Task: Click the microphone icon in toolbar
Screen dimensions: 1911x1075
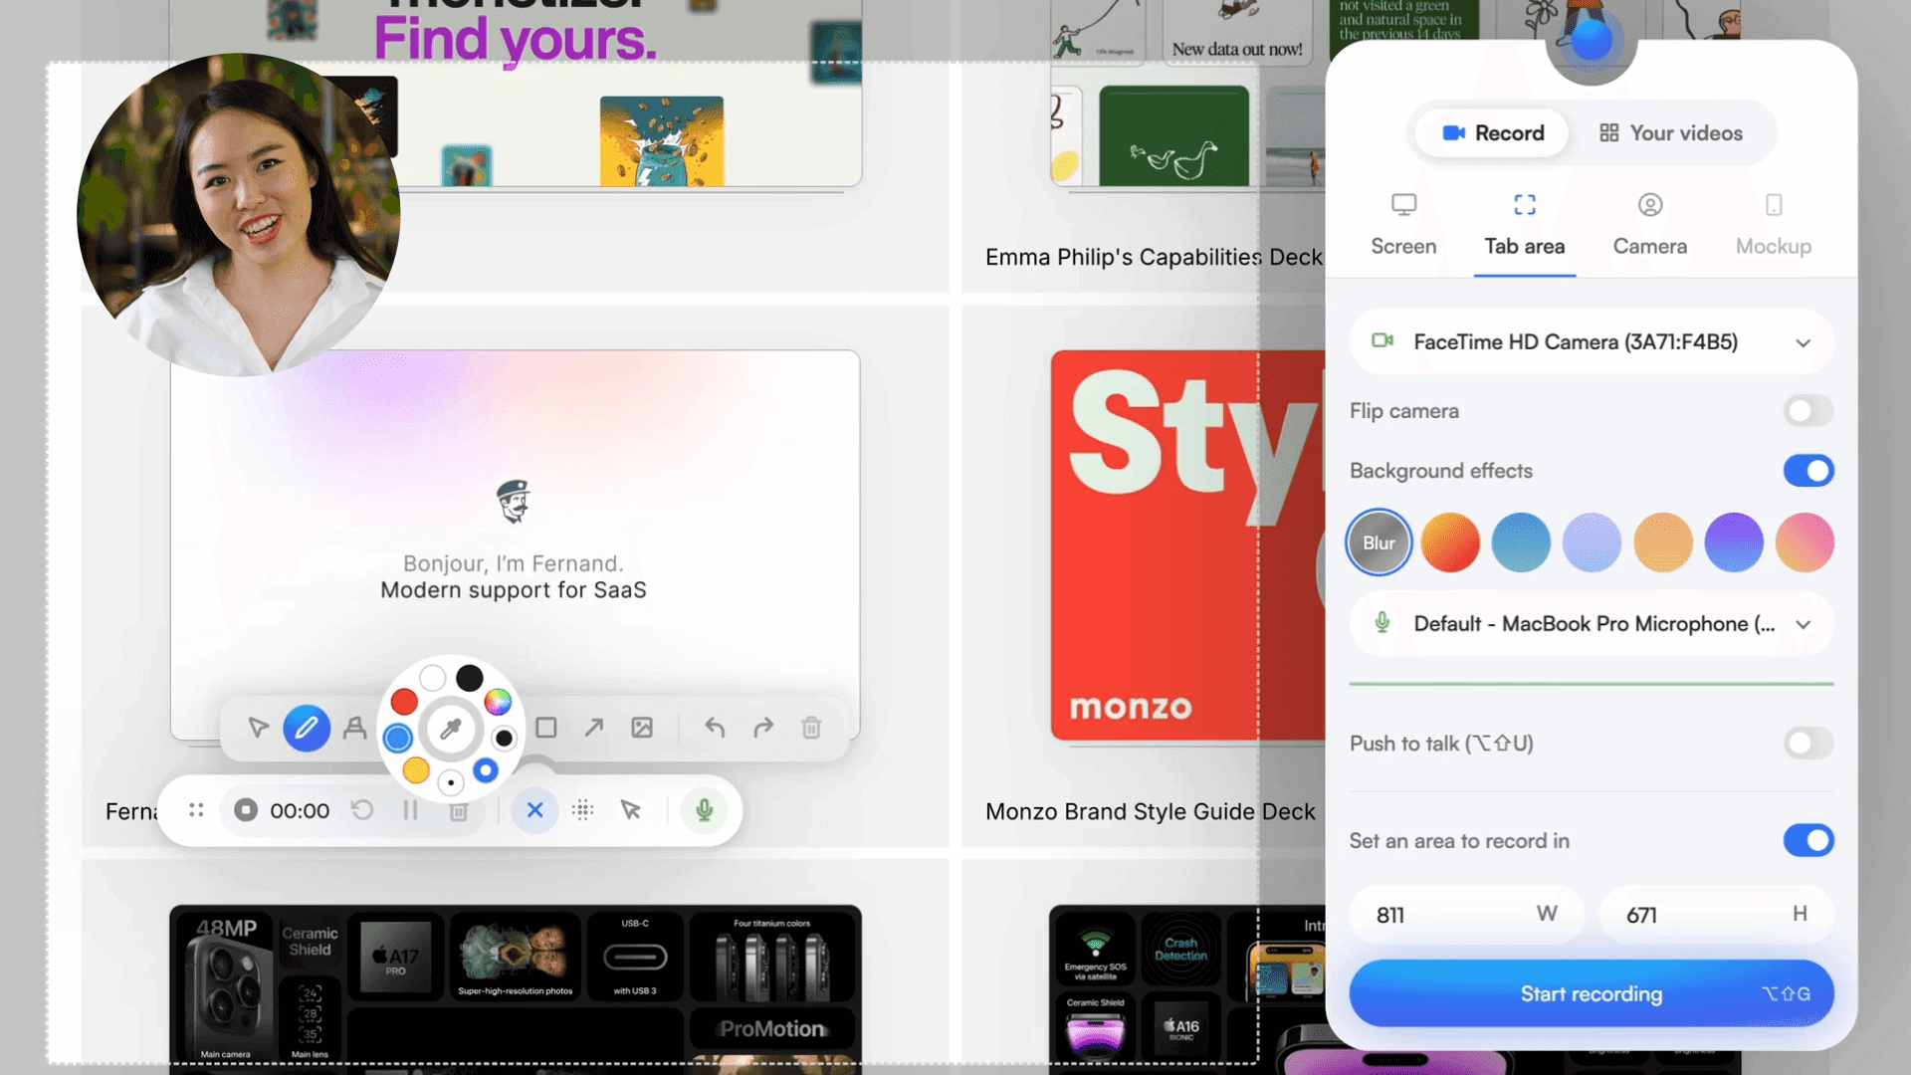Action: pos(705,810)
